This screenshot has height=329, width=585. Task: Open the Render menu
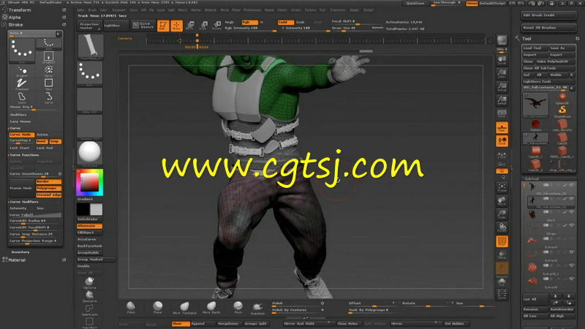(269, 10)
